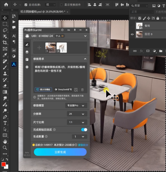Open the 生成数量 quantity dropdown
The height and width of the screenshot is (172, 166).
tap(80, 137)
